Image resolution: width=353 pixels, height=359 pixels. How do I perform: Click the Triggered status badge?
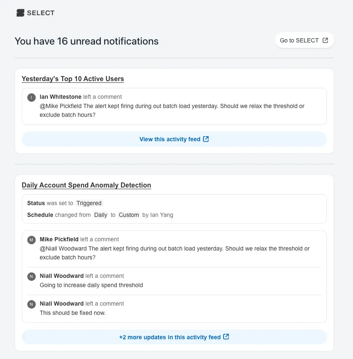click(89, 203)
